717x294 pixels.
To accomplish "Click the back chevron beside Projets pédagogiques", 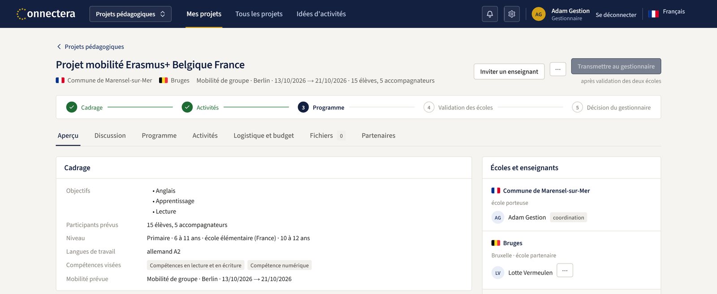I will [59, 47].
